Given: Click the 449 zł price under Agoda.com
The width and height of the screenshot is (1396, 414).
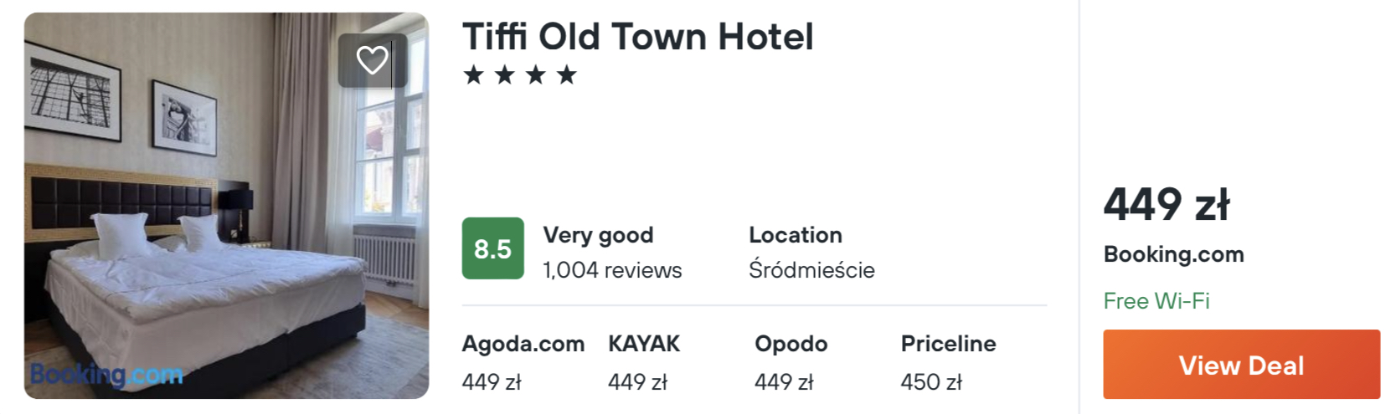Looking at the screenshot, I should pos(492,382).
